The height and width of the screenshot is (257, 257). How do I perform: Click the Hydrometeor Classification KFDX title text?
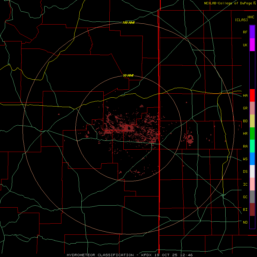click(x=130, y=255)
